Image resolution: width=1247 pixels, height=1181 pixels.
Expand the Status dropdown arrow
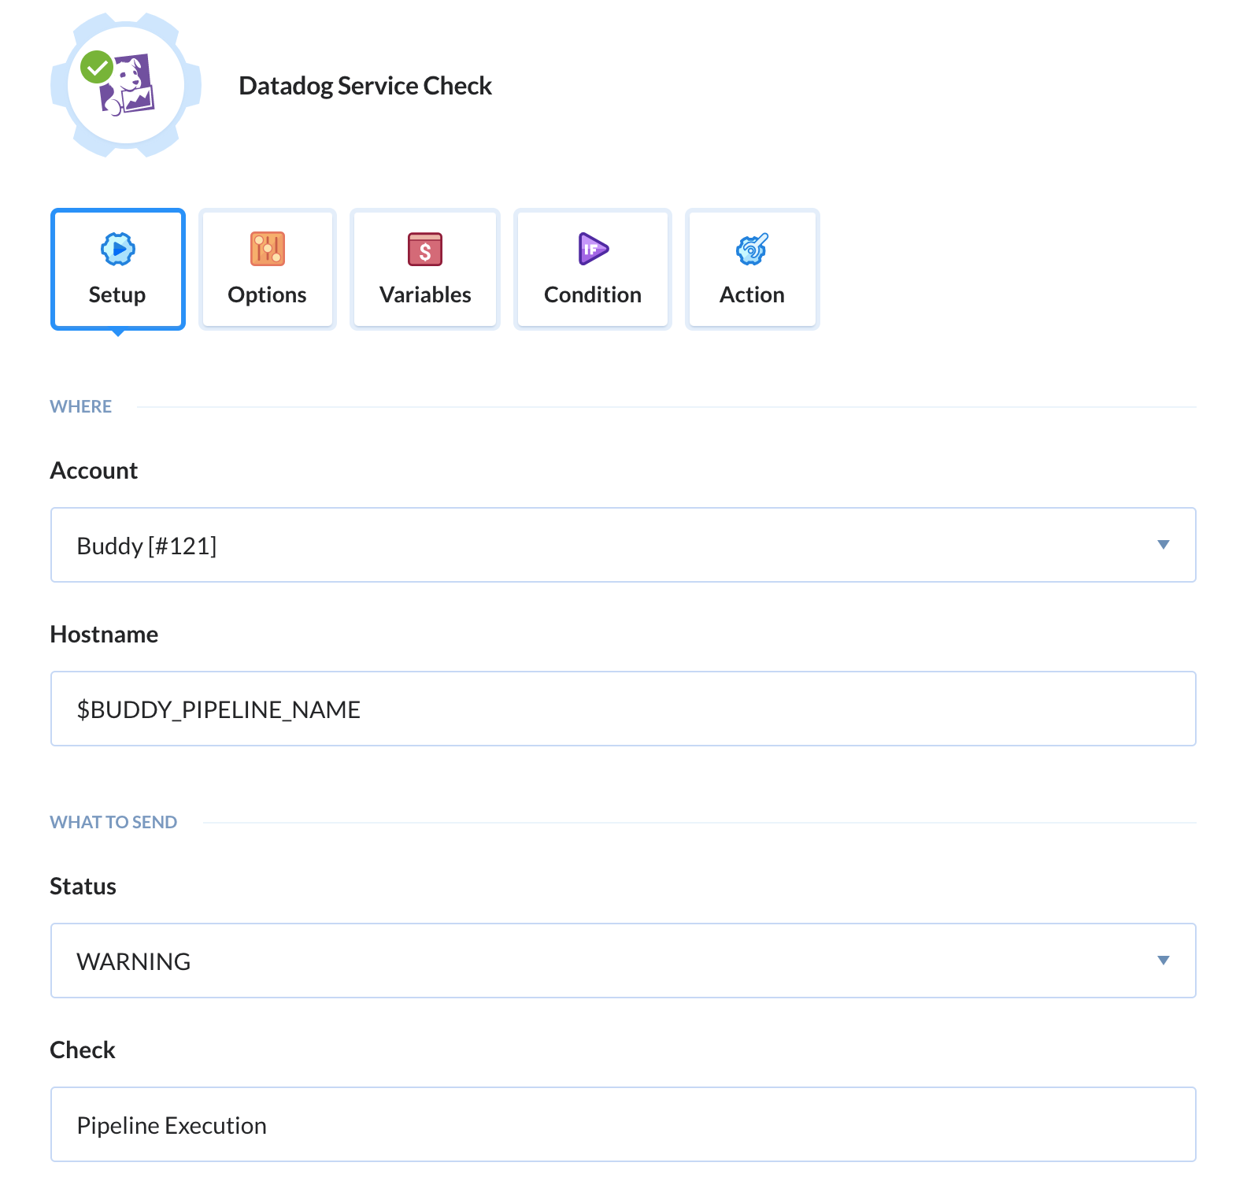[1164, 961]
